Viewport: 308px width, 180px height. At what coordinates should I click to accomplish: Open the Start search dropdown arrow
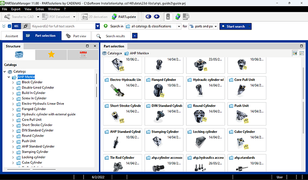click(249, 26)
